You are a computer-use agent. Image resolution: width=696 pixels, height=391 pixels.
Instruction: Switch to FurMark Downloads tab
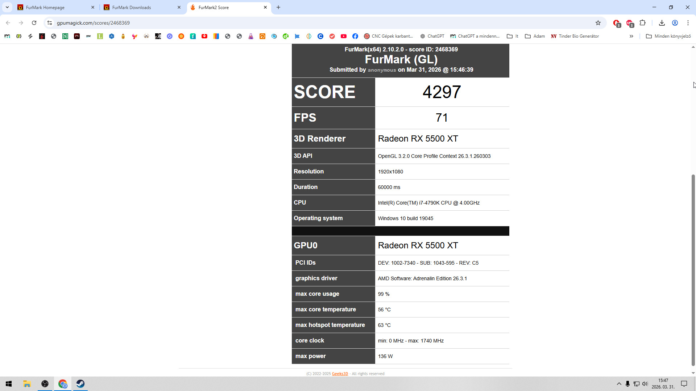[142, 7]
